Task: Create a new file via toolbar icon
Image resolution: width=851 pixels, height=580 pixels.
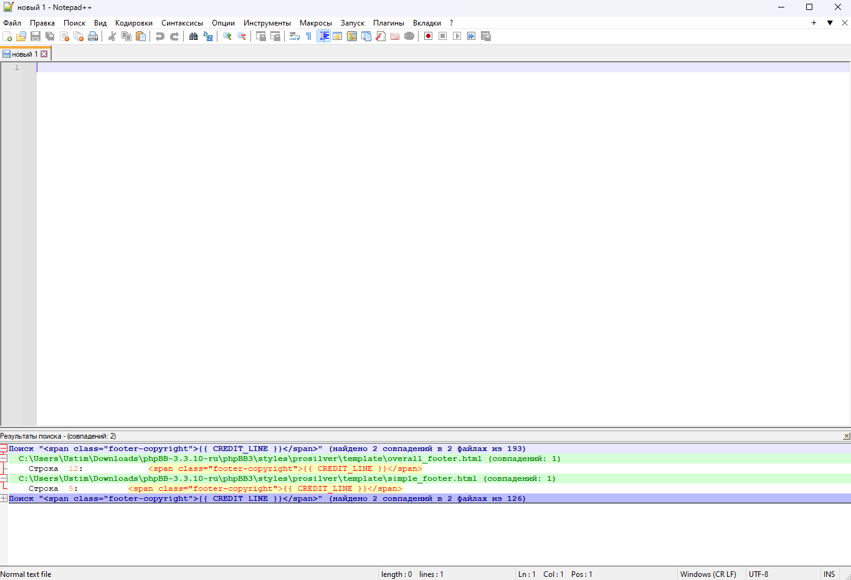Action: click(7, 36)
